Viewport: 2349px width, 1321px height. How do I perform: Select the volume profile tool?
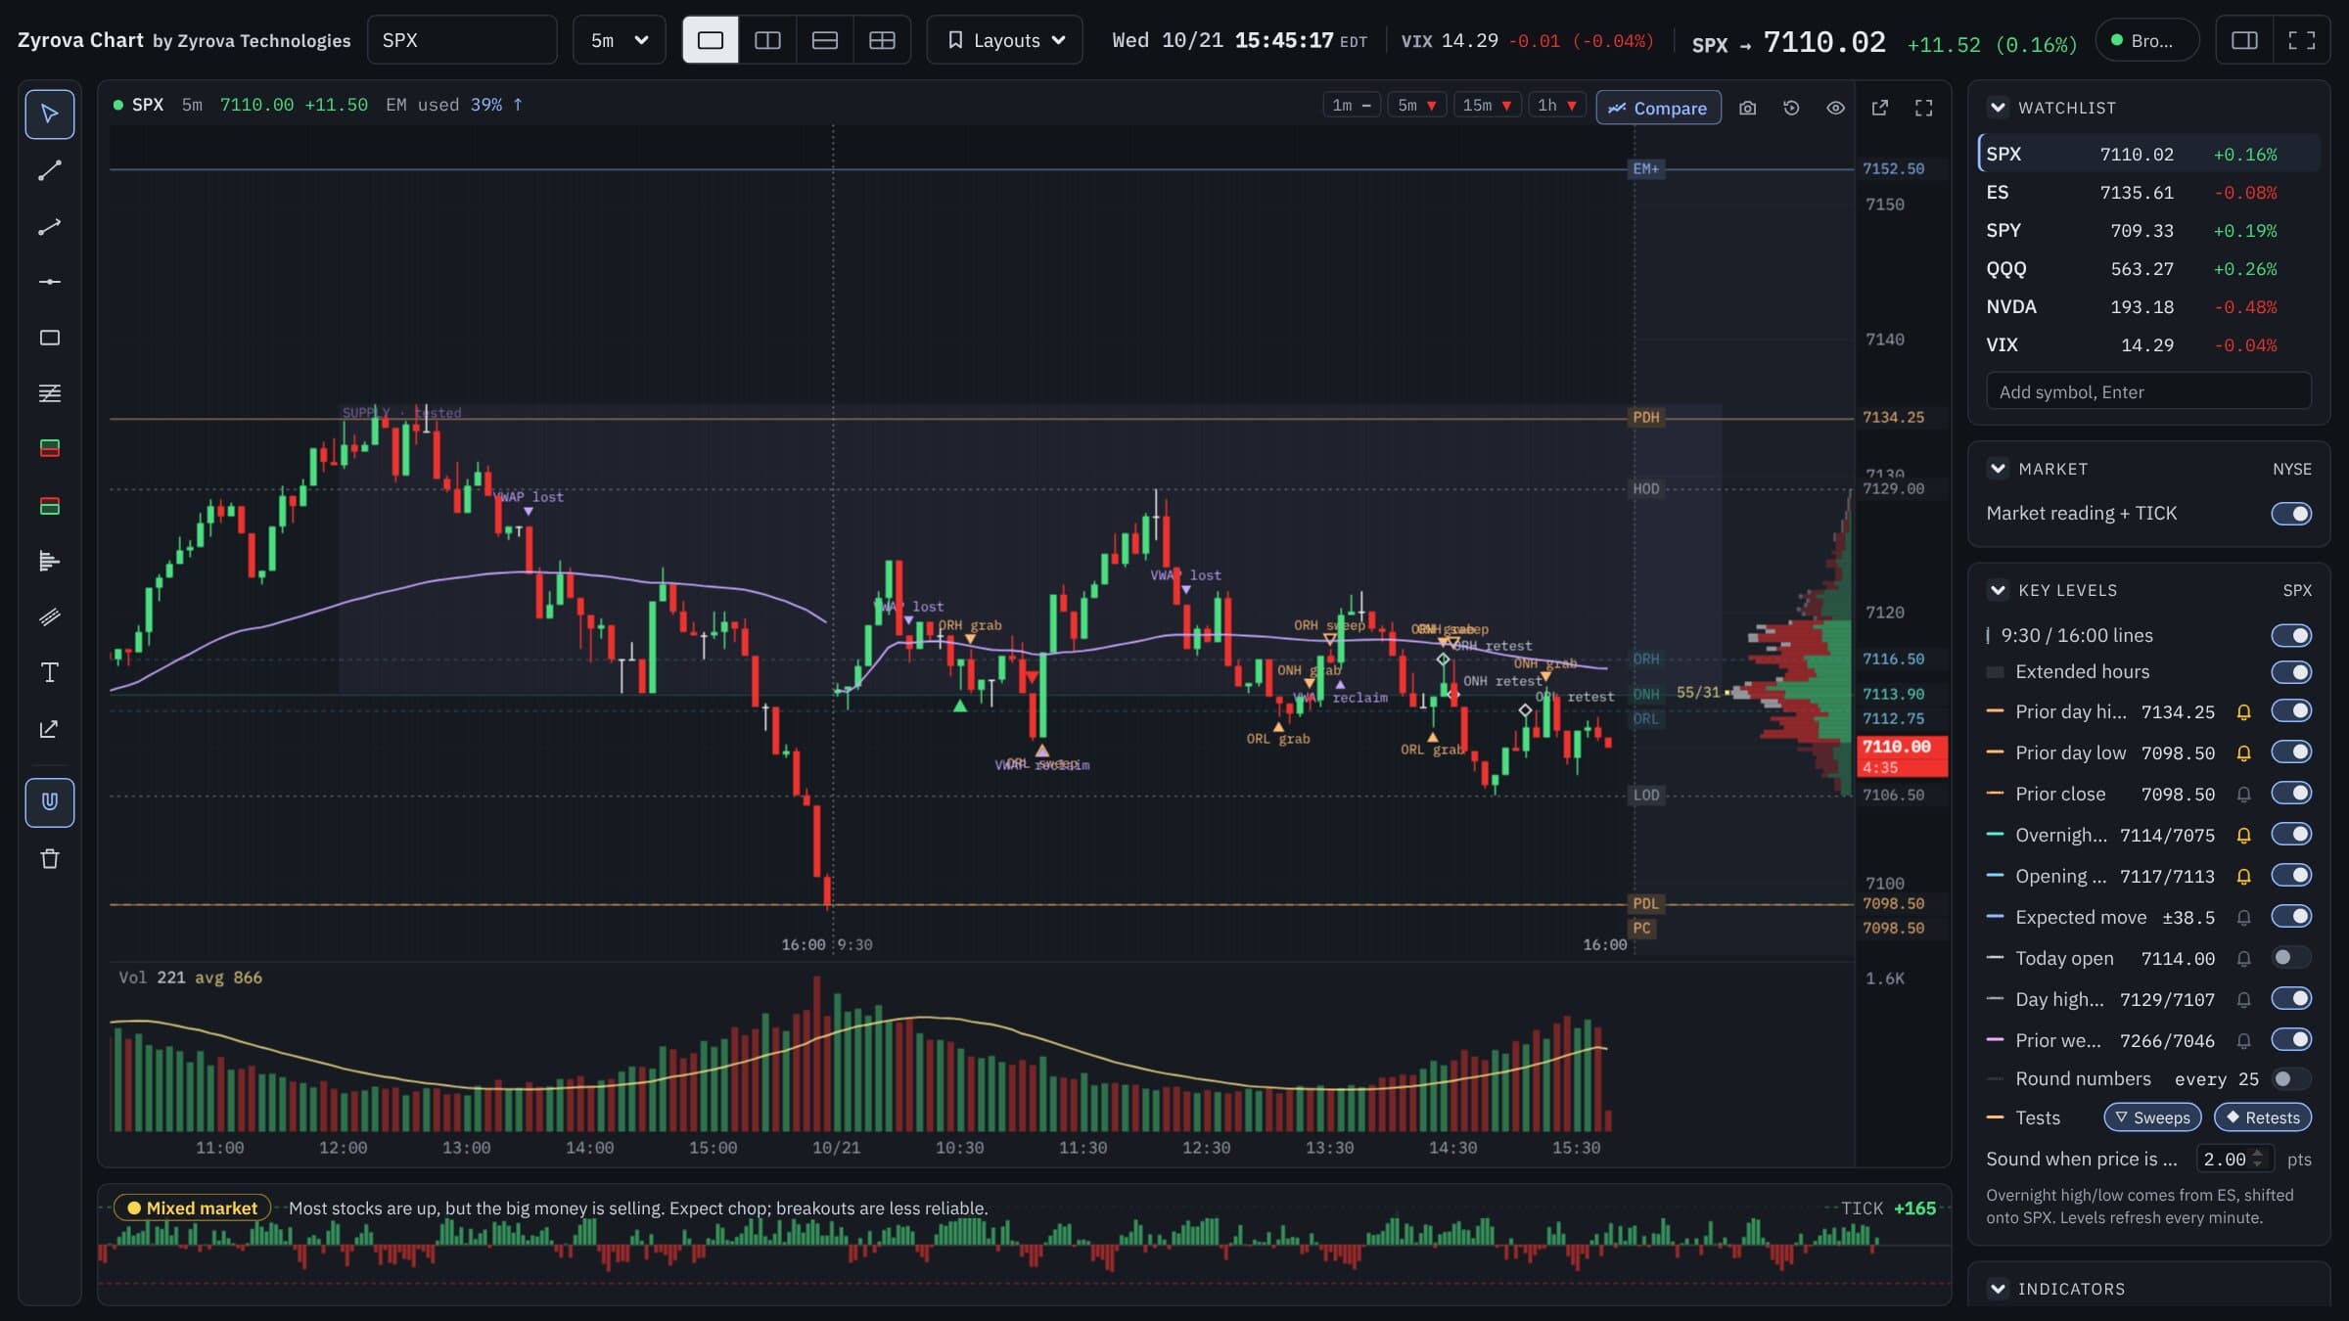click(x=49, y=561)
